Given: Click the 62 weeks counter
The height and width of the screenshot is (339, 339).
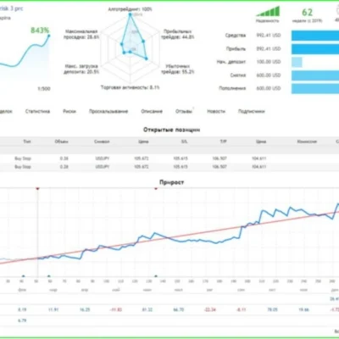Looking at the screenshot, I should click(307, 13).
